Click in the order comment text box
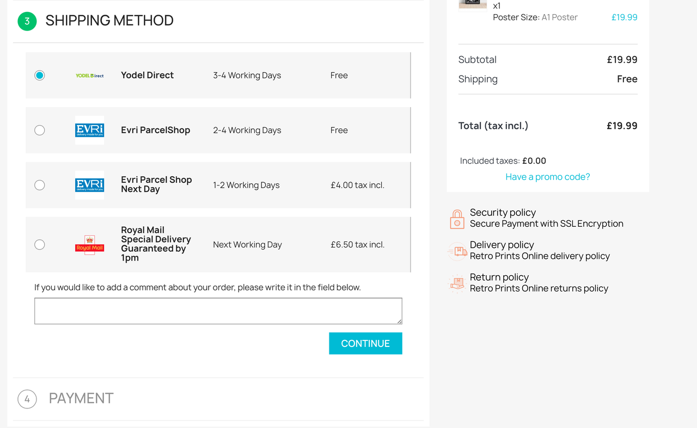Viewport: 697px width, 428px height. [x=218, y=311]
